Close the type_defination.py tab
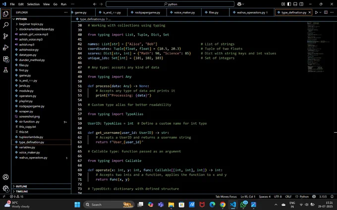This screenshot has width=337, height=210. coord(310,12)
